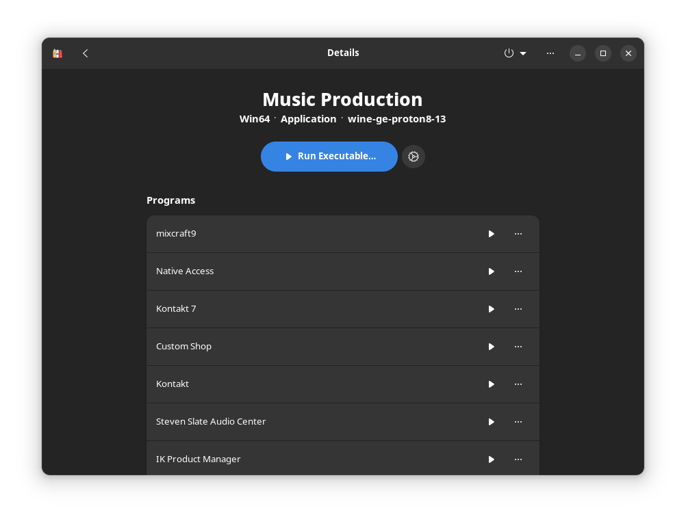Viewport: 686px width, 521px height.
Task: Run Kontakt 7 via play icon
Action: coord(491,309)
